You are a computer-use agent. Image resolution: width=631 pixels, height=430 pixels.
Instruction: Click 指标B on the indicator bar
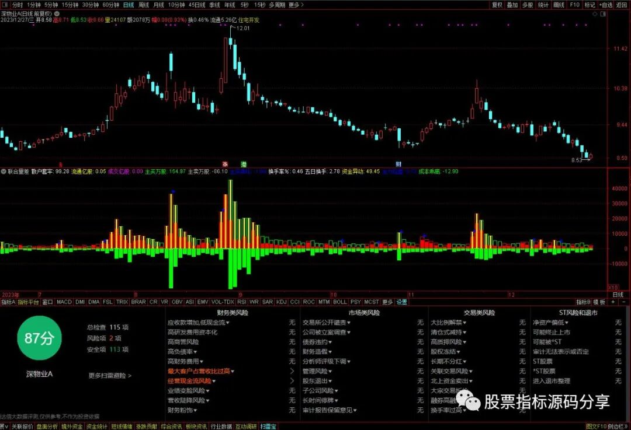583,302
